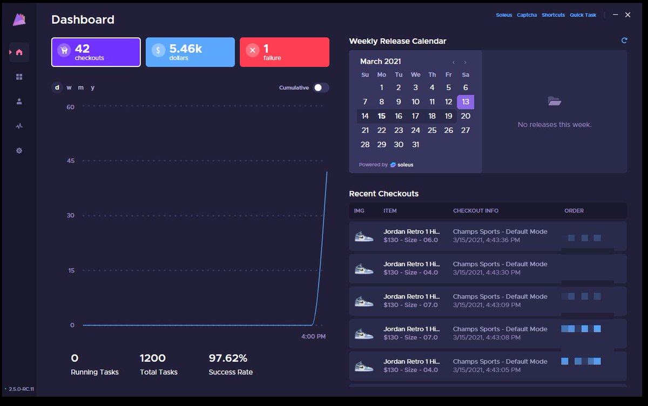648x406 pixels.
Task: Click shoe thumbnail of 4:43:05 PM checkout
Action: [x=364, y=366]
